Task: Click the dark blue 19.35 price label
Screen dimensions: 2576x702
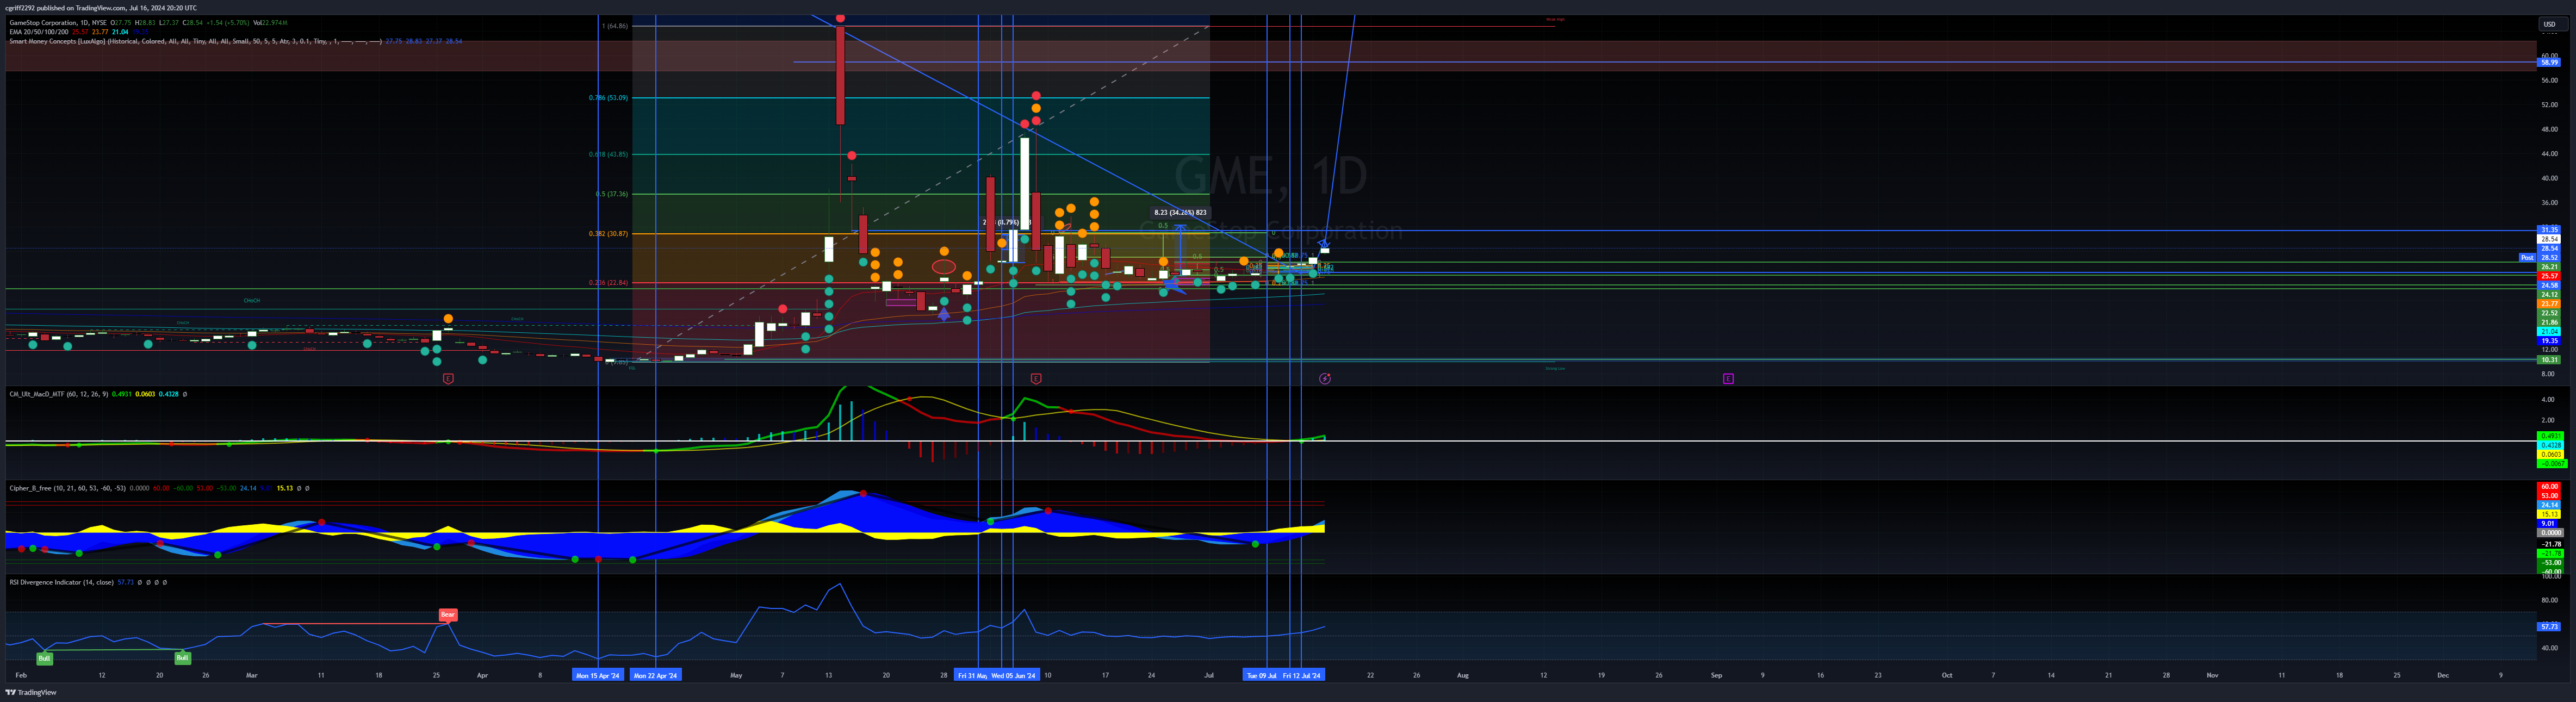Action: pos(2549,341)
